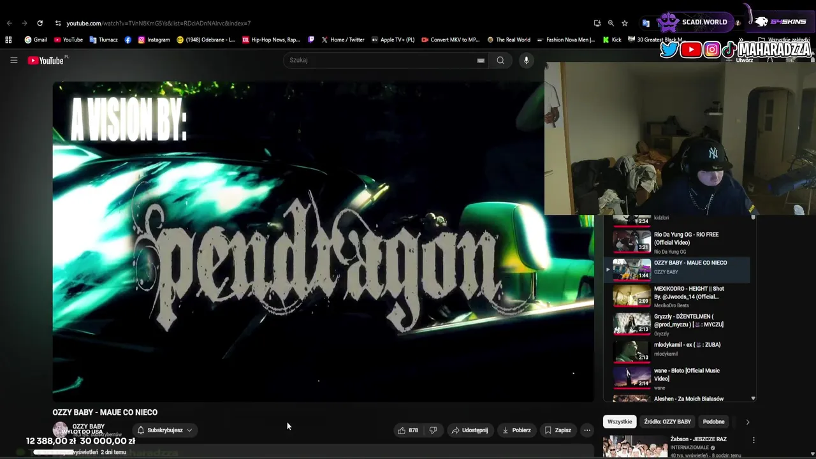Open the MEXIKODRO 2:09 video thumbnail
The image size is (816, 459).
pos(632,296)
